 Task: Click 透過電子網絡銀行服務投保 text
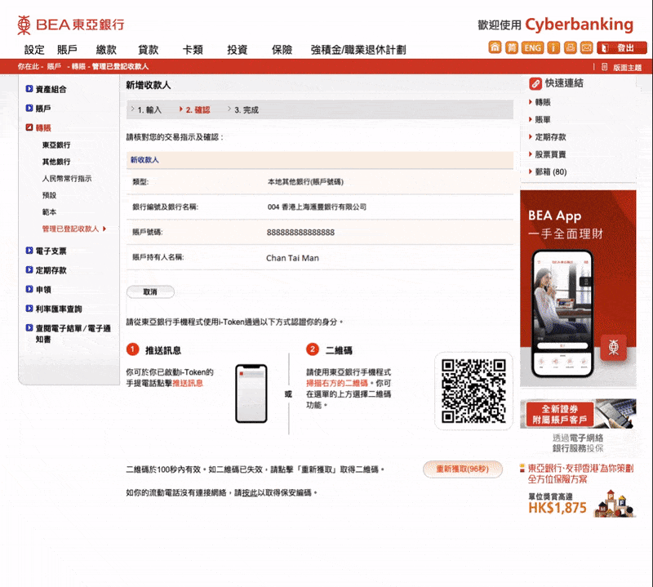(578, 443)
